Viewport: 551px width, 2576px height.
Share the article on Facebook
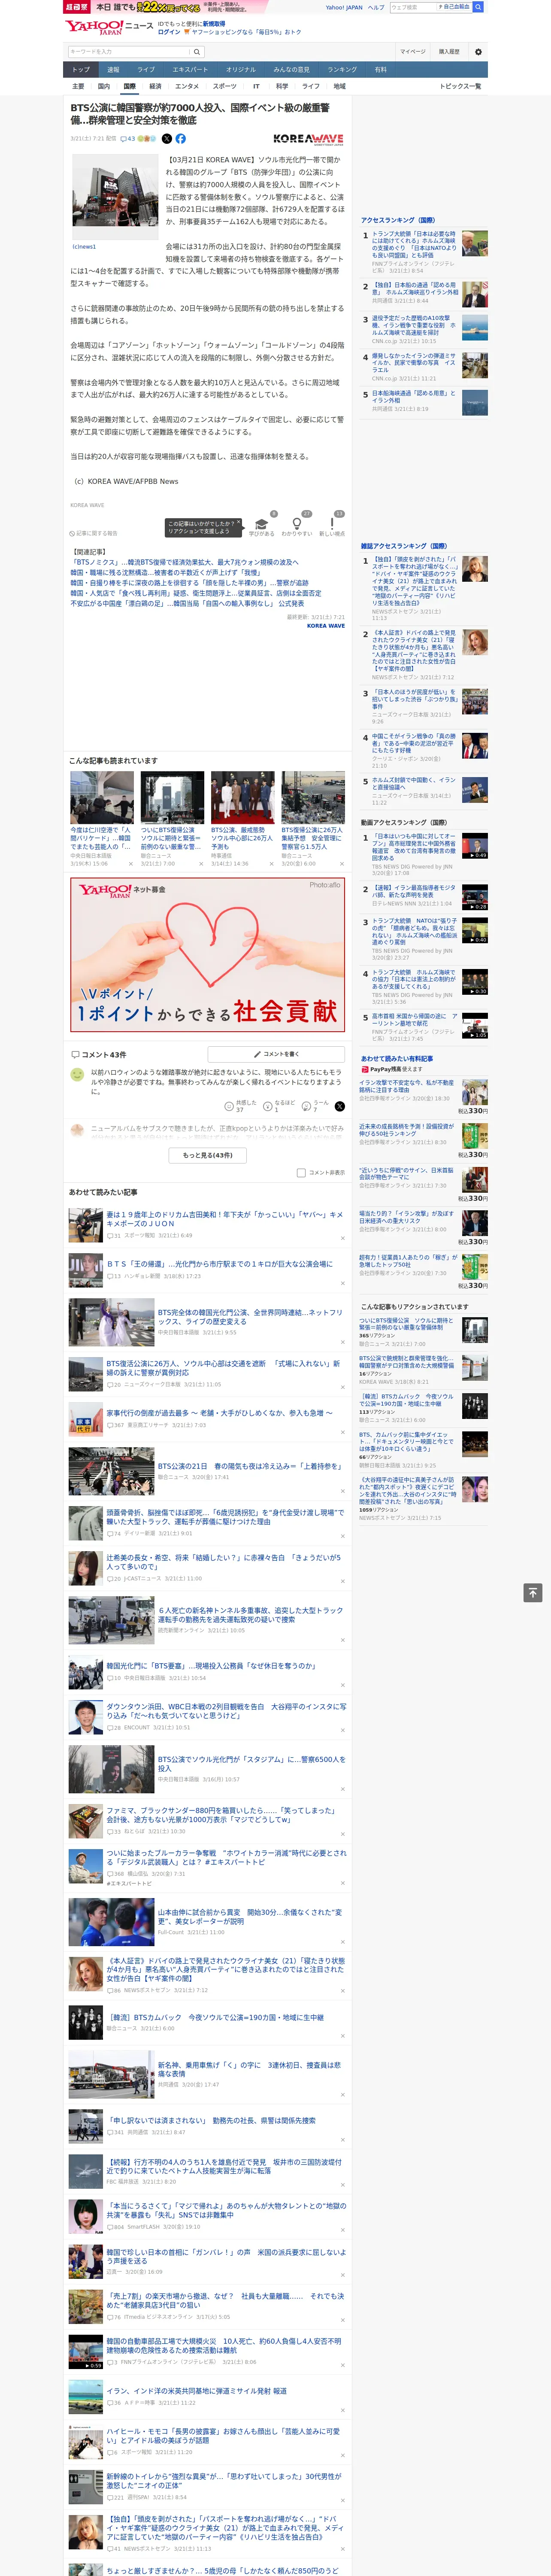181,139
